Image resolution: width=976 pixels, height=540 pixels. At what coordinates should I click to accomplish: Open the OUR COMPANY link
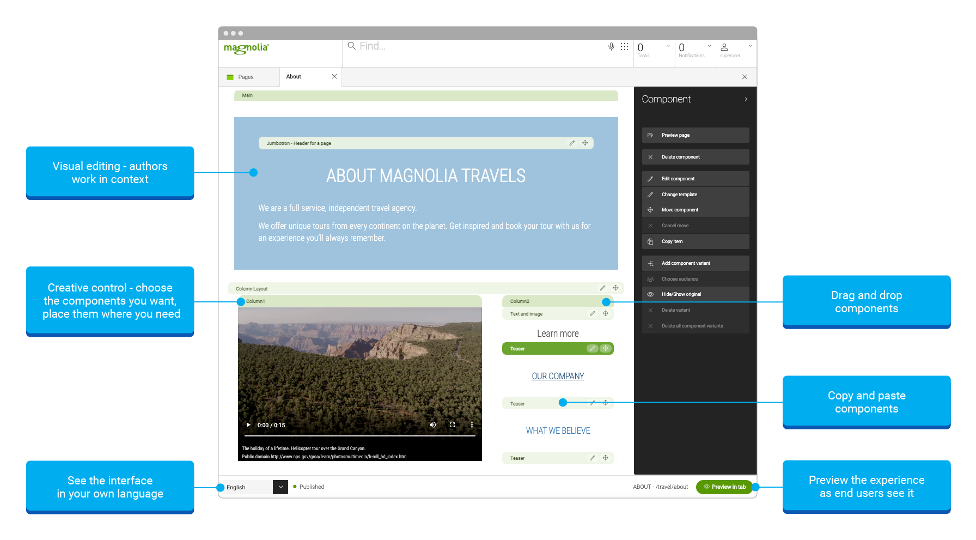(x=558, y=377)
